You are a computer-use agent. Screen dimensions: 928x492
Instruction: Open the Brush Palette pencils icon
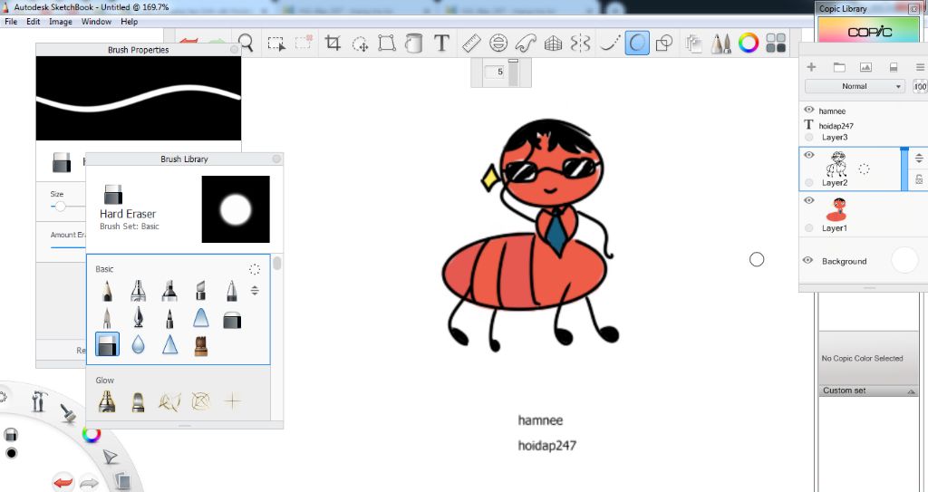(720, 43)
